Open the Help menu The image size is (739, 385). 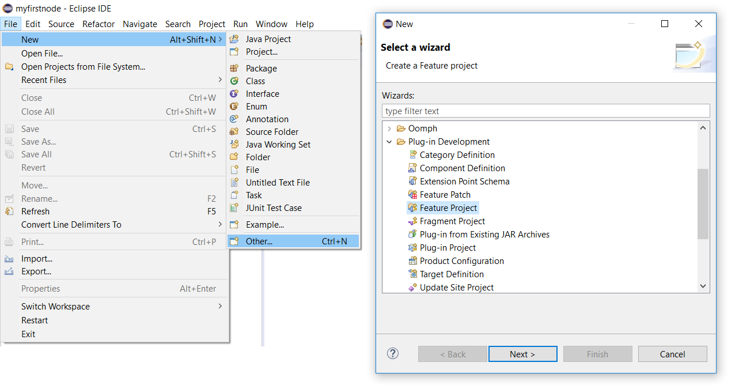pyautogui.click(x=305, y=24)
